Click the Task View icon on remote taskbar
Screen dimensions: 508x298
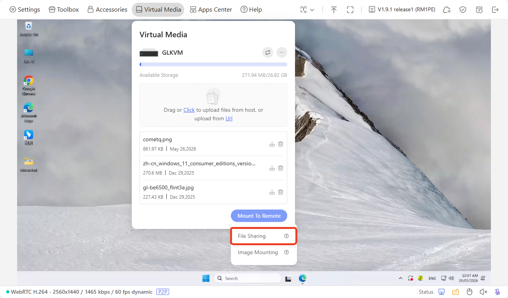click(x=288, y=279)
